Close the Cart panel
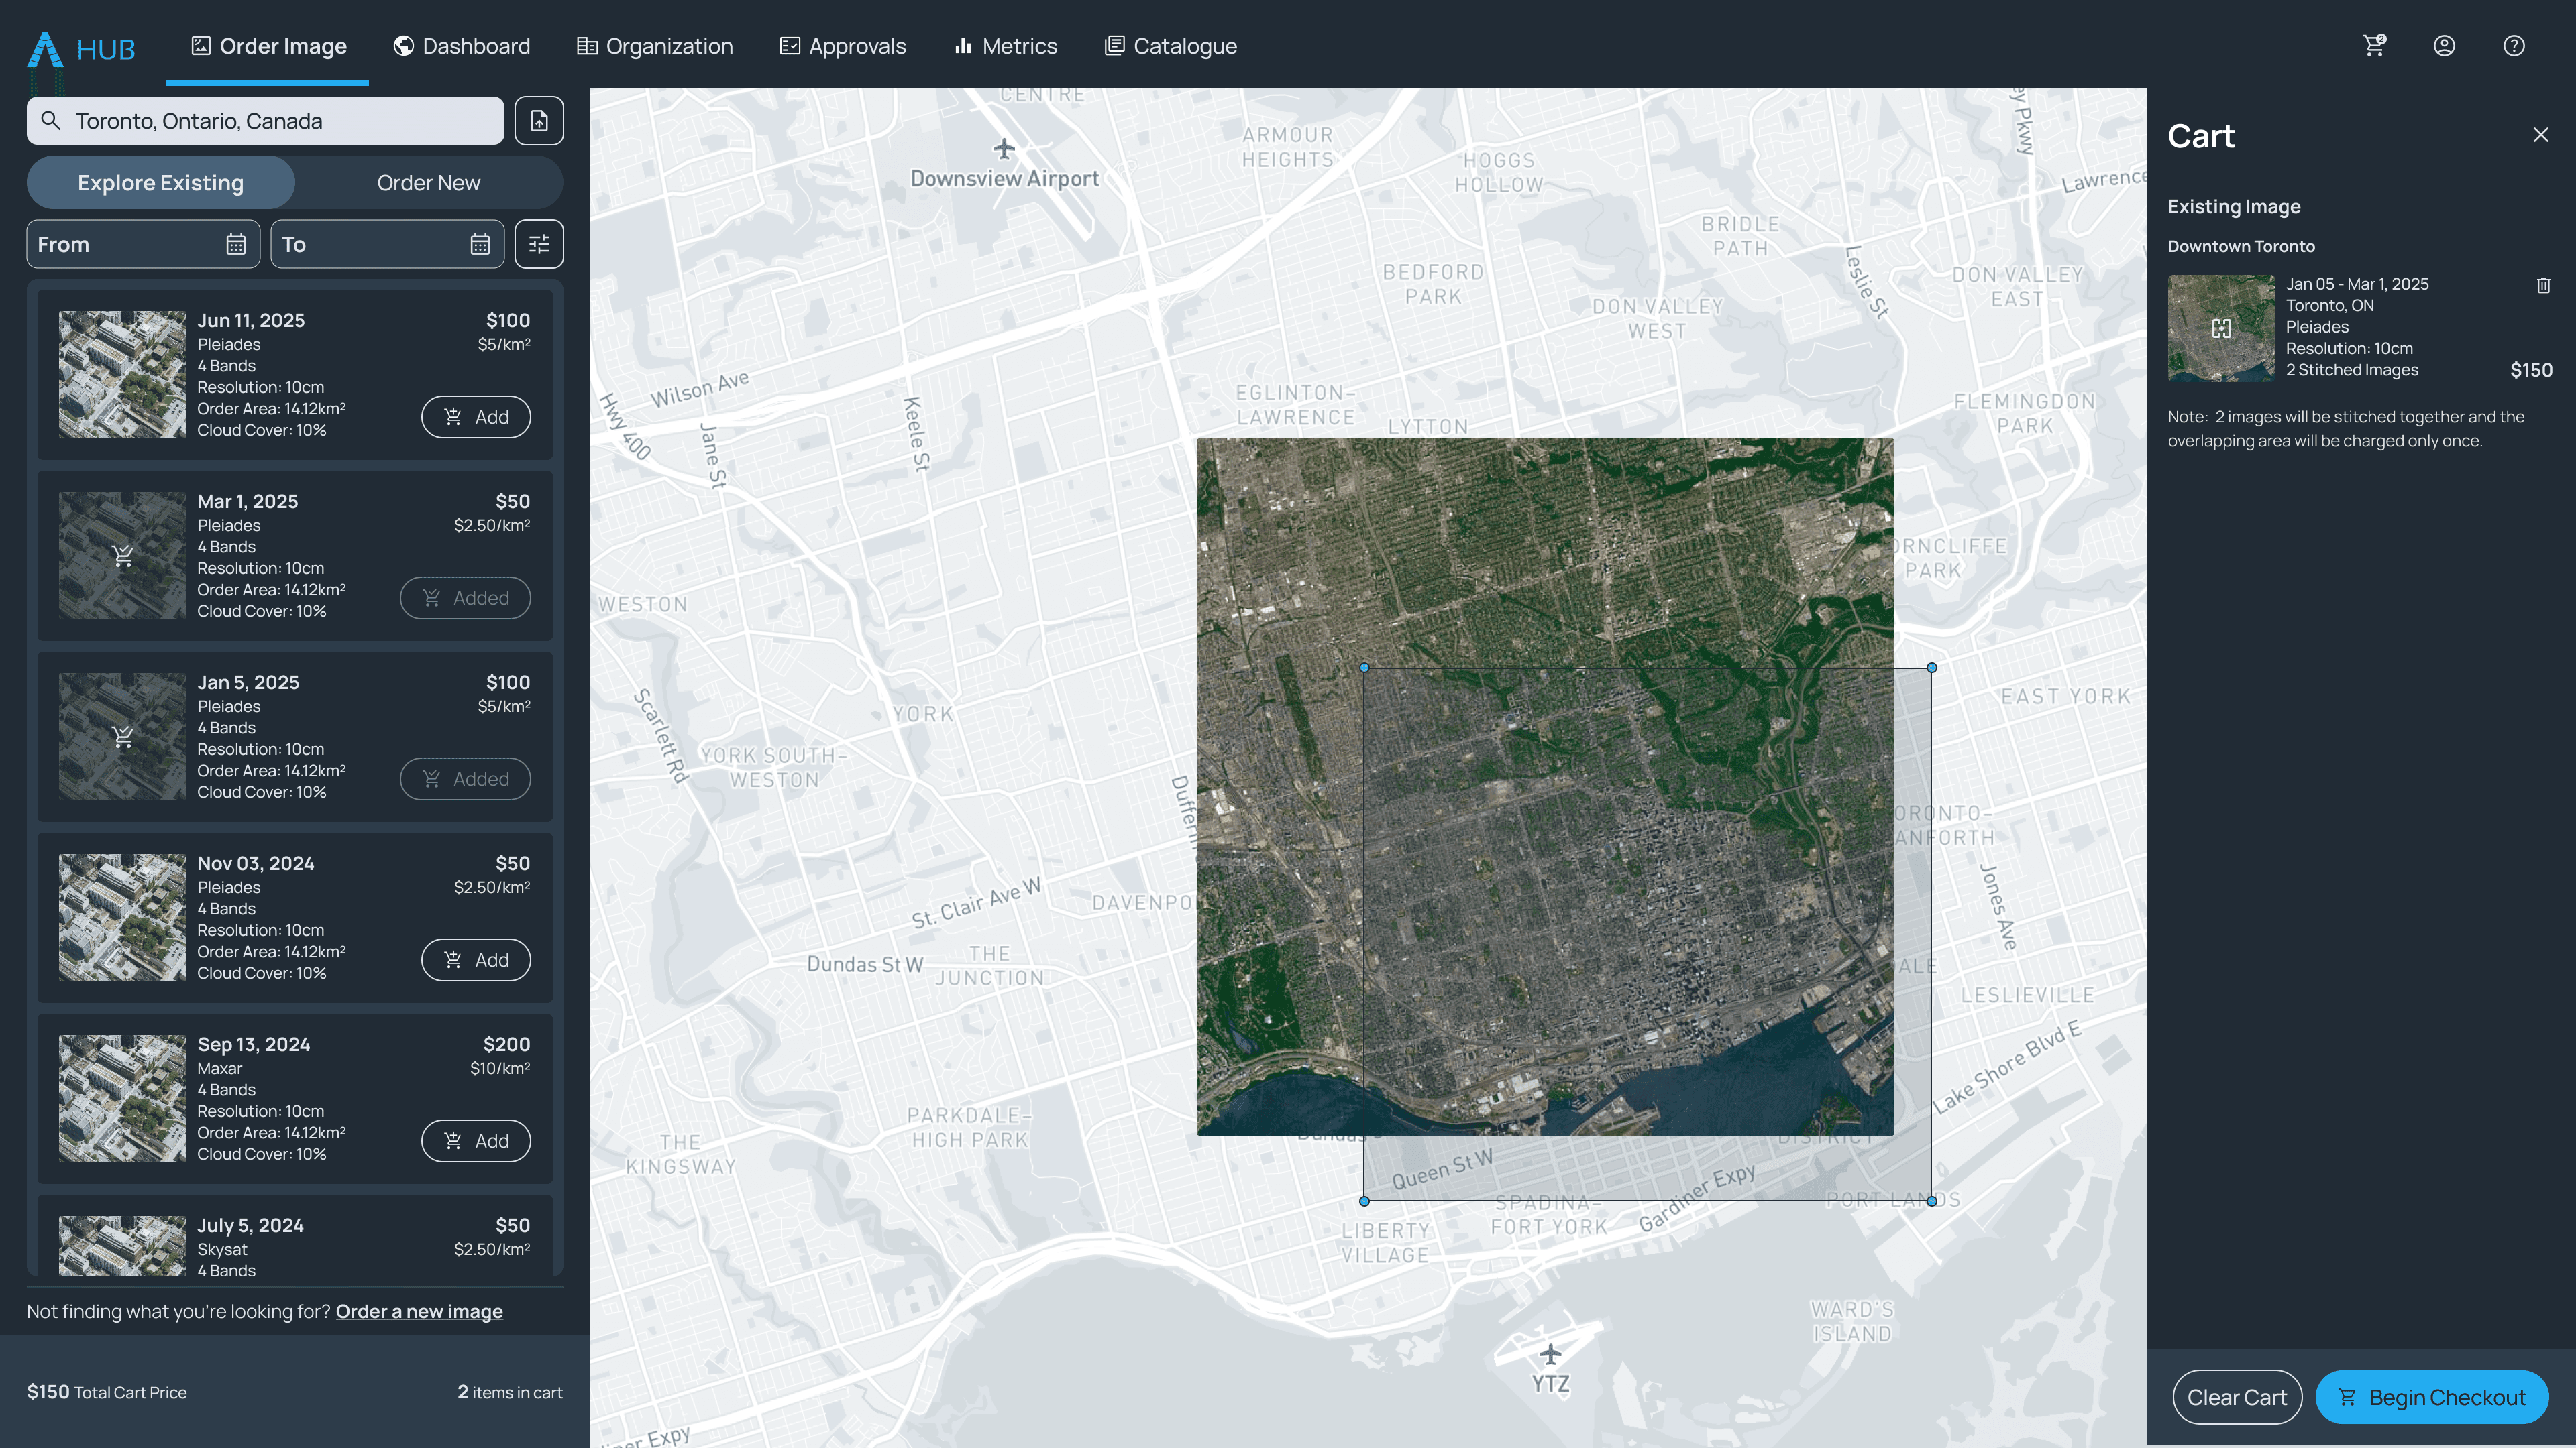Image resolution: width=2576 pixels, height=1448 pixels. point(2541,135)
